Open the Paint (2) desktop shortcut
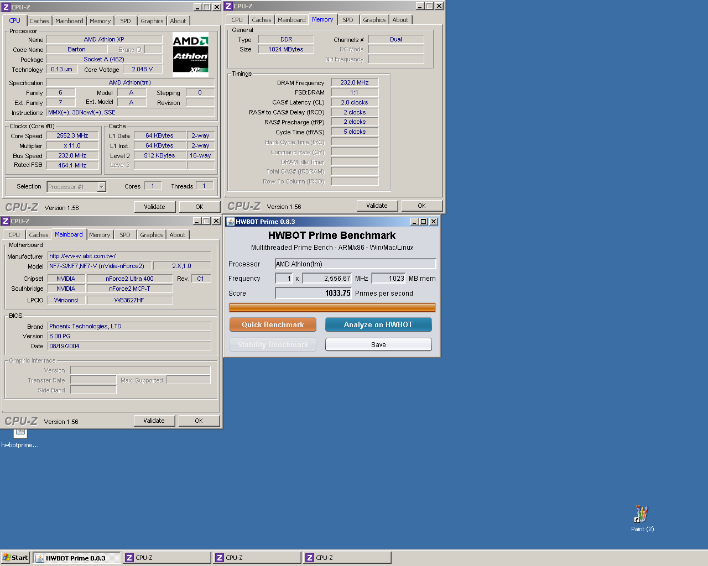708x566 pixels. 642,518
